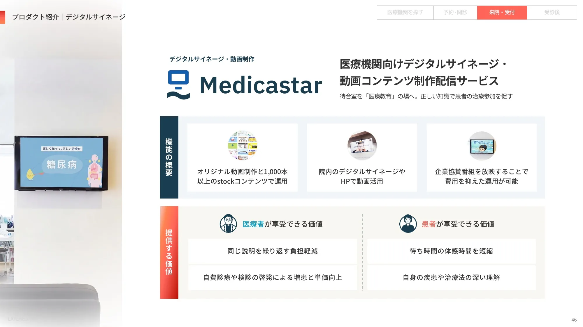Viewport: 583px width, 327px height.
Task: Click the 医療者が享受できる価値 heading
Action: coord(282,224)
